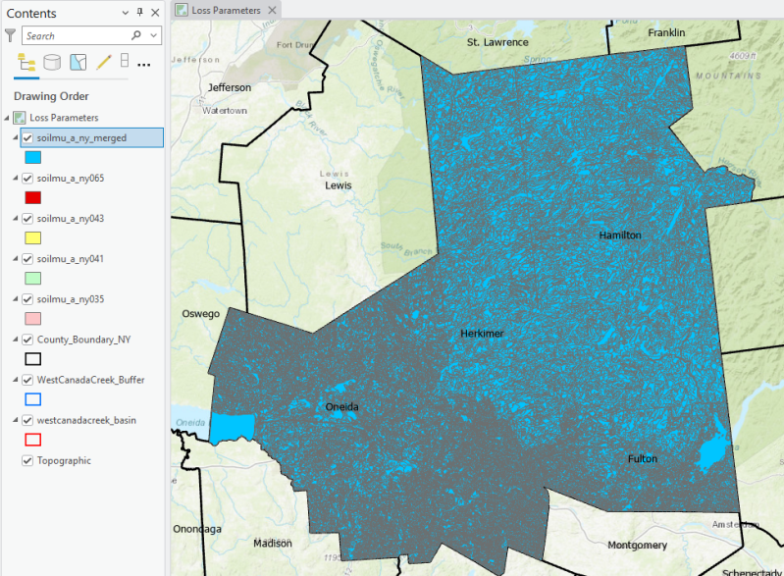Switch to List By Selection view
The height and width of the screenshot is (576, 784).
coord(78,63)
